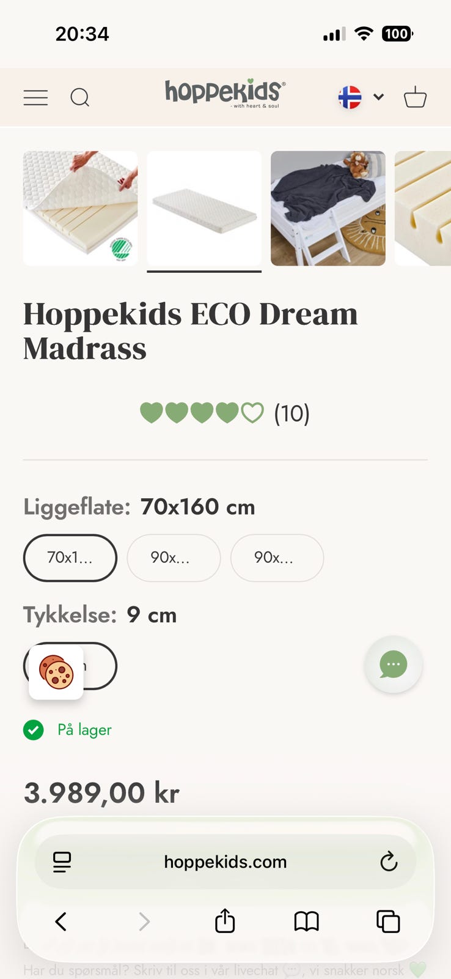Open Safari page settings menu icon
451x979 pixels.
(x=62, y=862)
